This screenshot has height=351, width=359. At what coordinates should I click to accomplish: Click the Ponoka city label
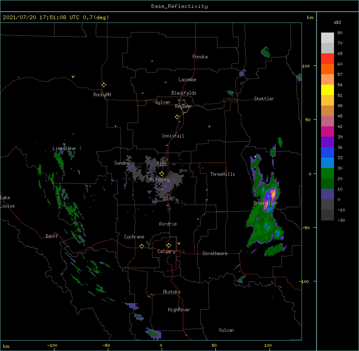(x=200, y=57)
